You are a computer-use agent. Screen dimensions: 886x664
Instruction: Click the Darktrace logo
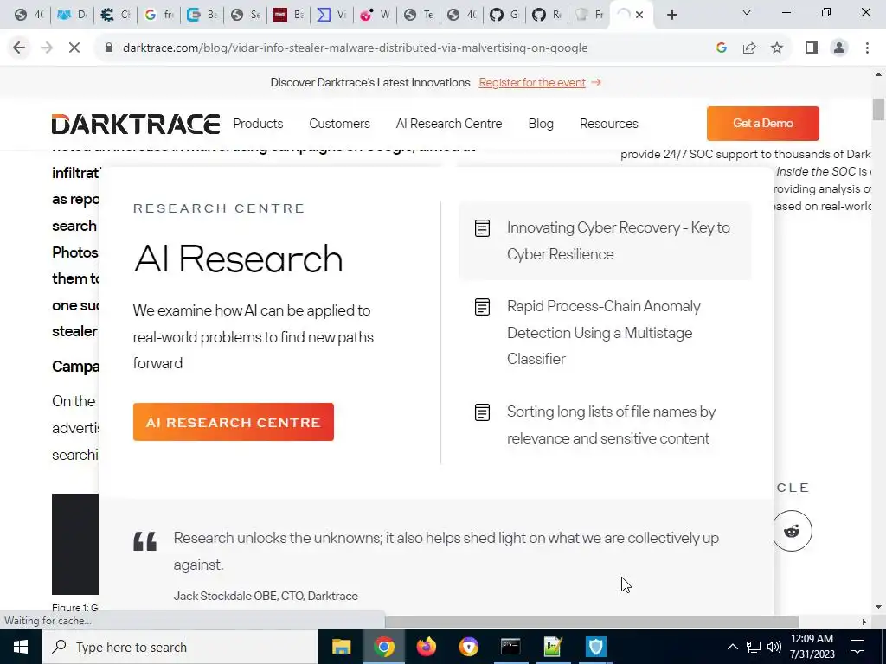point(136,124)
